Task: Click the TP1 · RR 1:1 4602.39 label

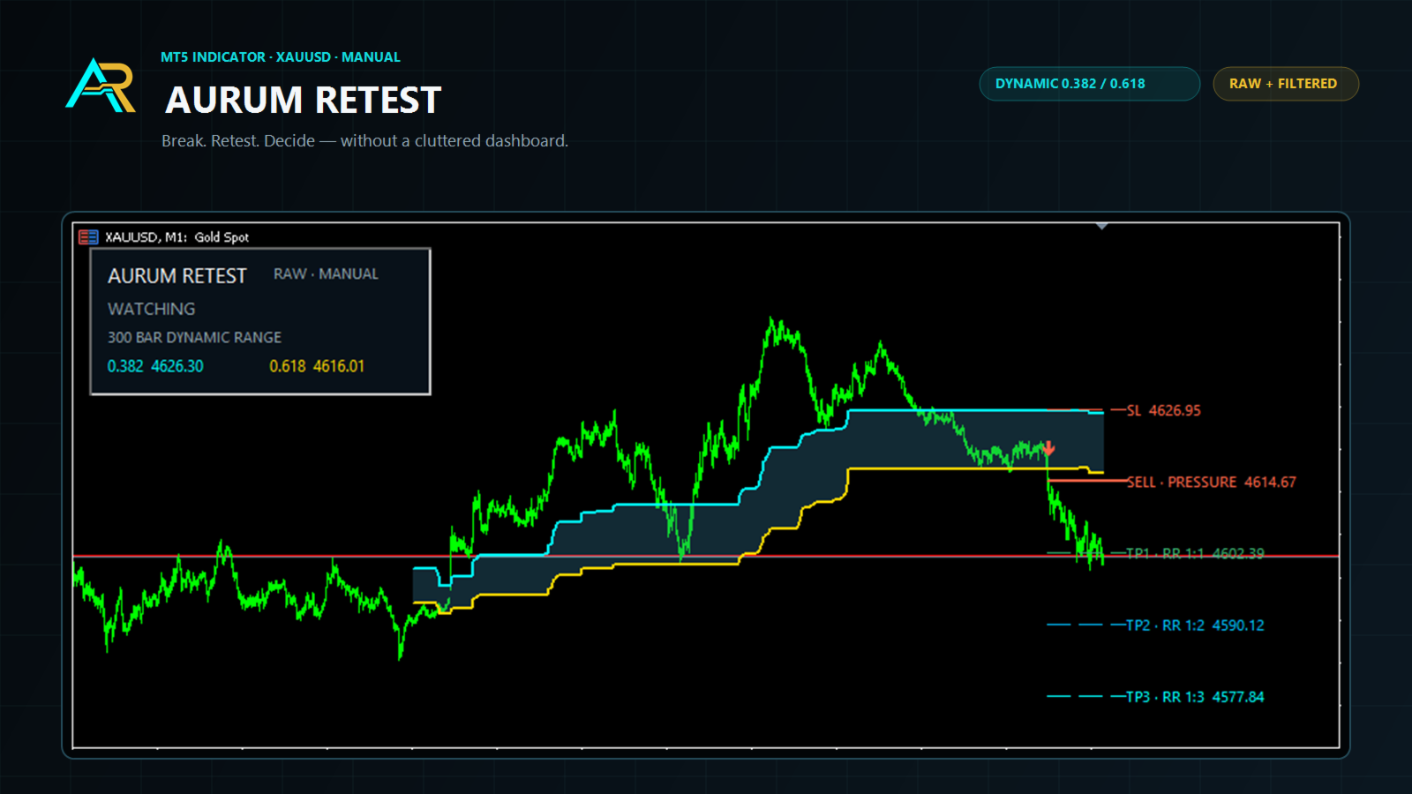Action: pos(1195,553)
